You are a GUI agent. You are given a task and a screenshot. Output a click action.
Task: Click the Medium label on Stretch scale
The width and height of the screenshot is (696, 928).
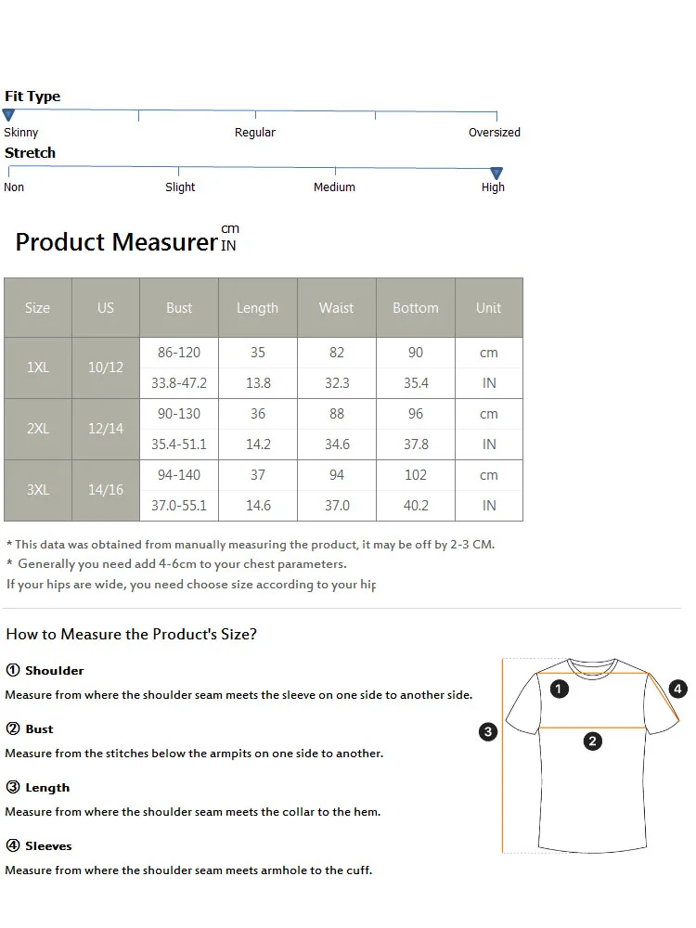coord(334,187)
